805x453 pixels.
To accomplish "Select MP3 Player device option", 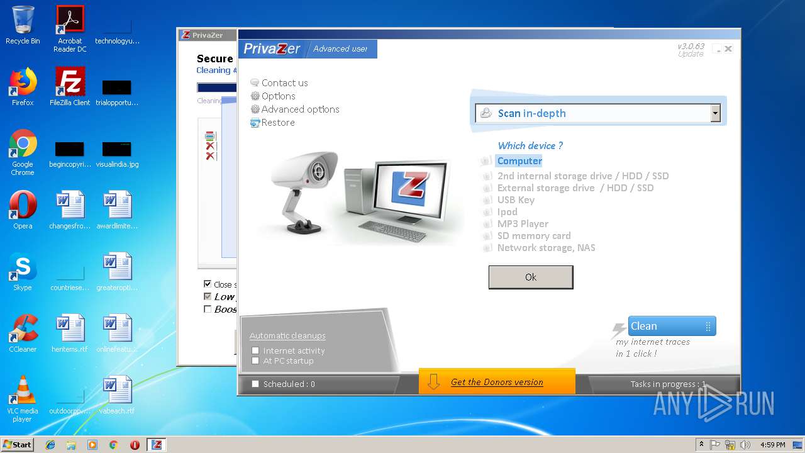I will coord(523,223).
